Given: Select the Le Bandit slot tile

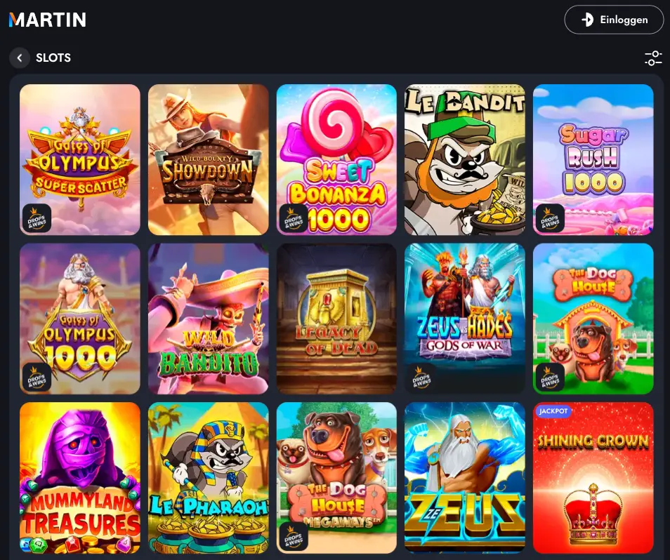Looking at the screenshot, I should (x=465, y=159).
